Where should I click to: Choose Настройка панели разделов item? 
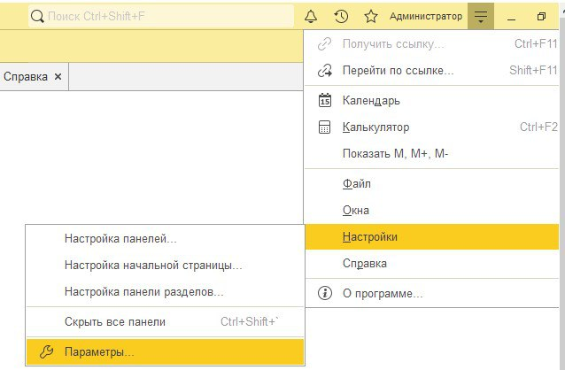tap(165, 291)
